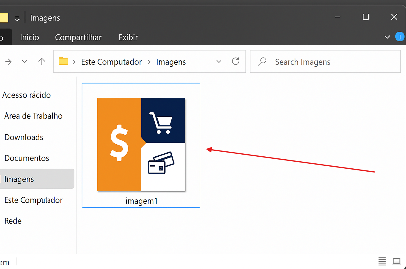
Task: Select Imagens in the sidebar
Action: pyautogui.click(x=37, y=179)
